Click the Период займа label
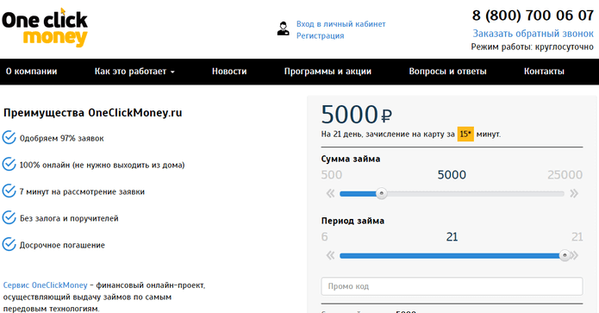Viewport: 599px width, 313px height. [x=353, y=221]
